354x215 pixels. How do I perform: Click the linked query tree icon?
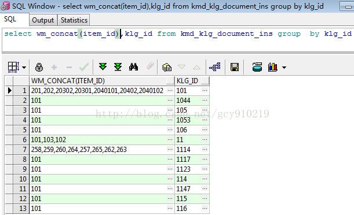(215, 67)
